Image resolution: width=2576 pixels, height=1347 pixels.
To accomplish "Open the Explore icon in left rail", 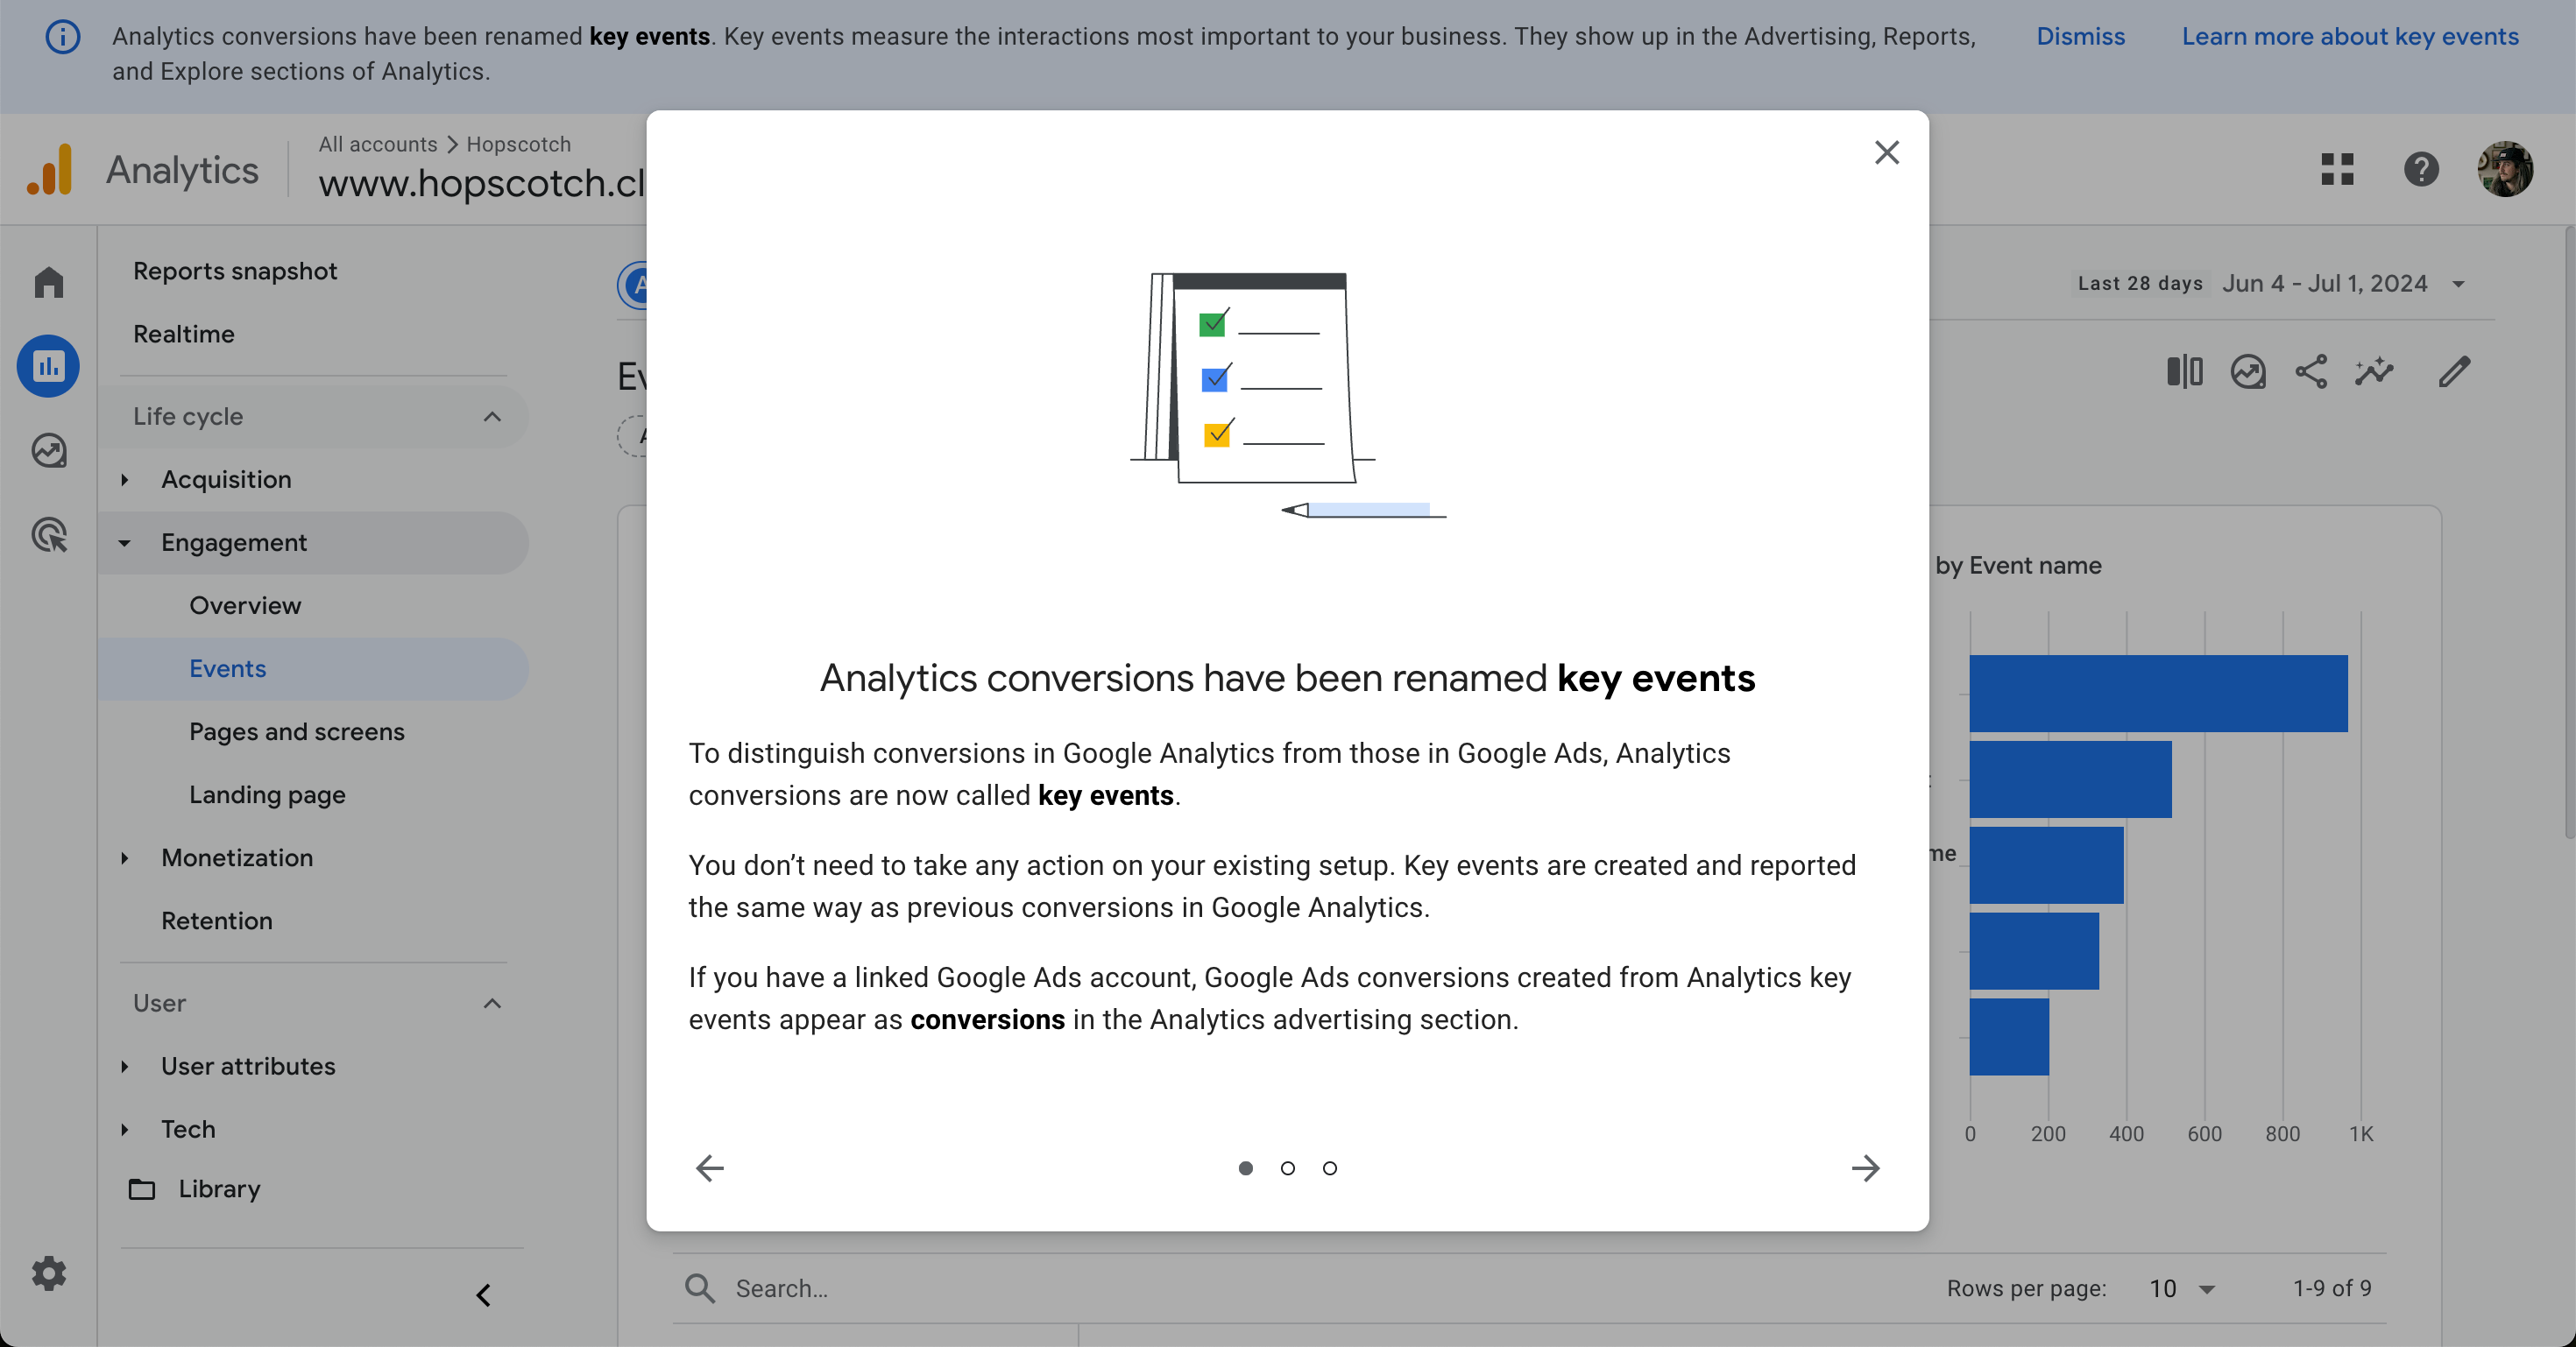I will coord(48,451).
